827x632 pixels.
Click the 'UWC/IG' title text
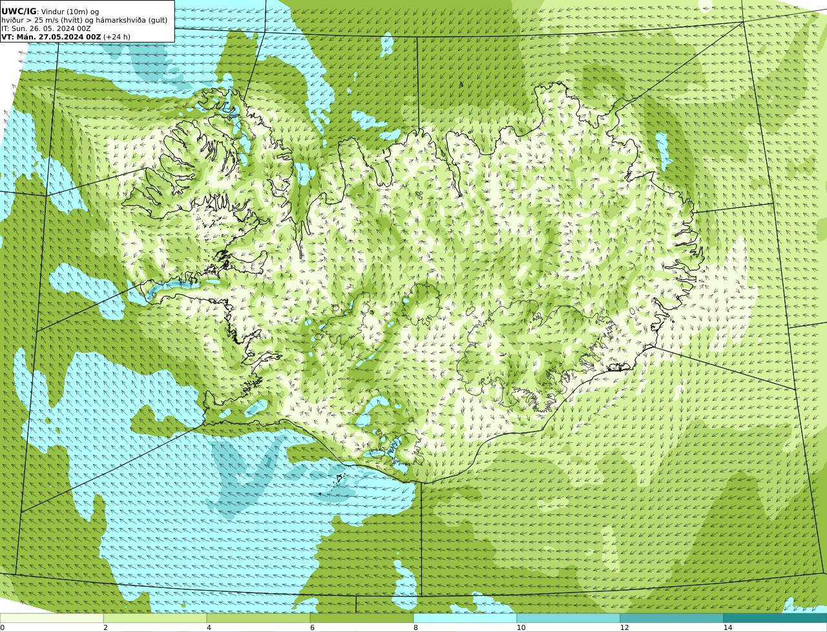coord(19,12)
